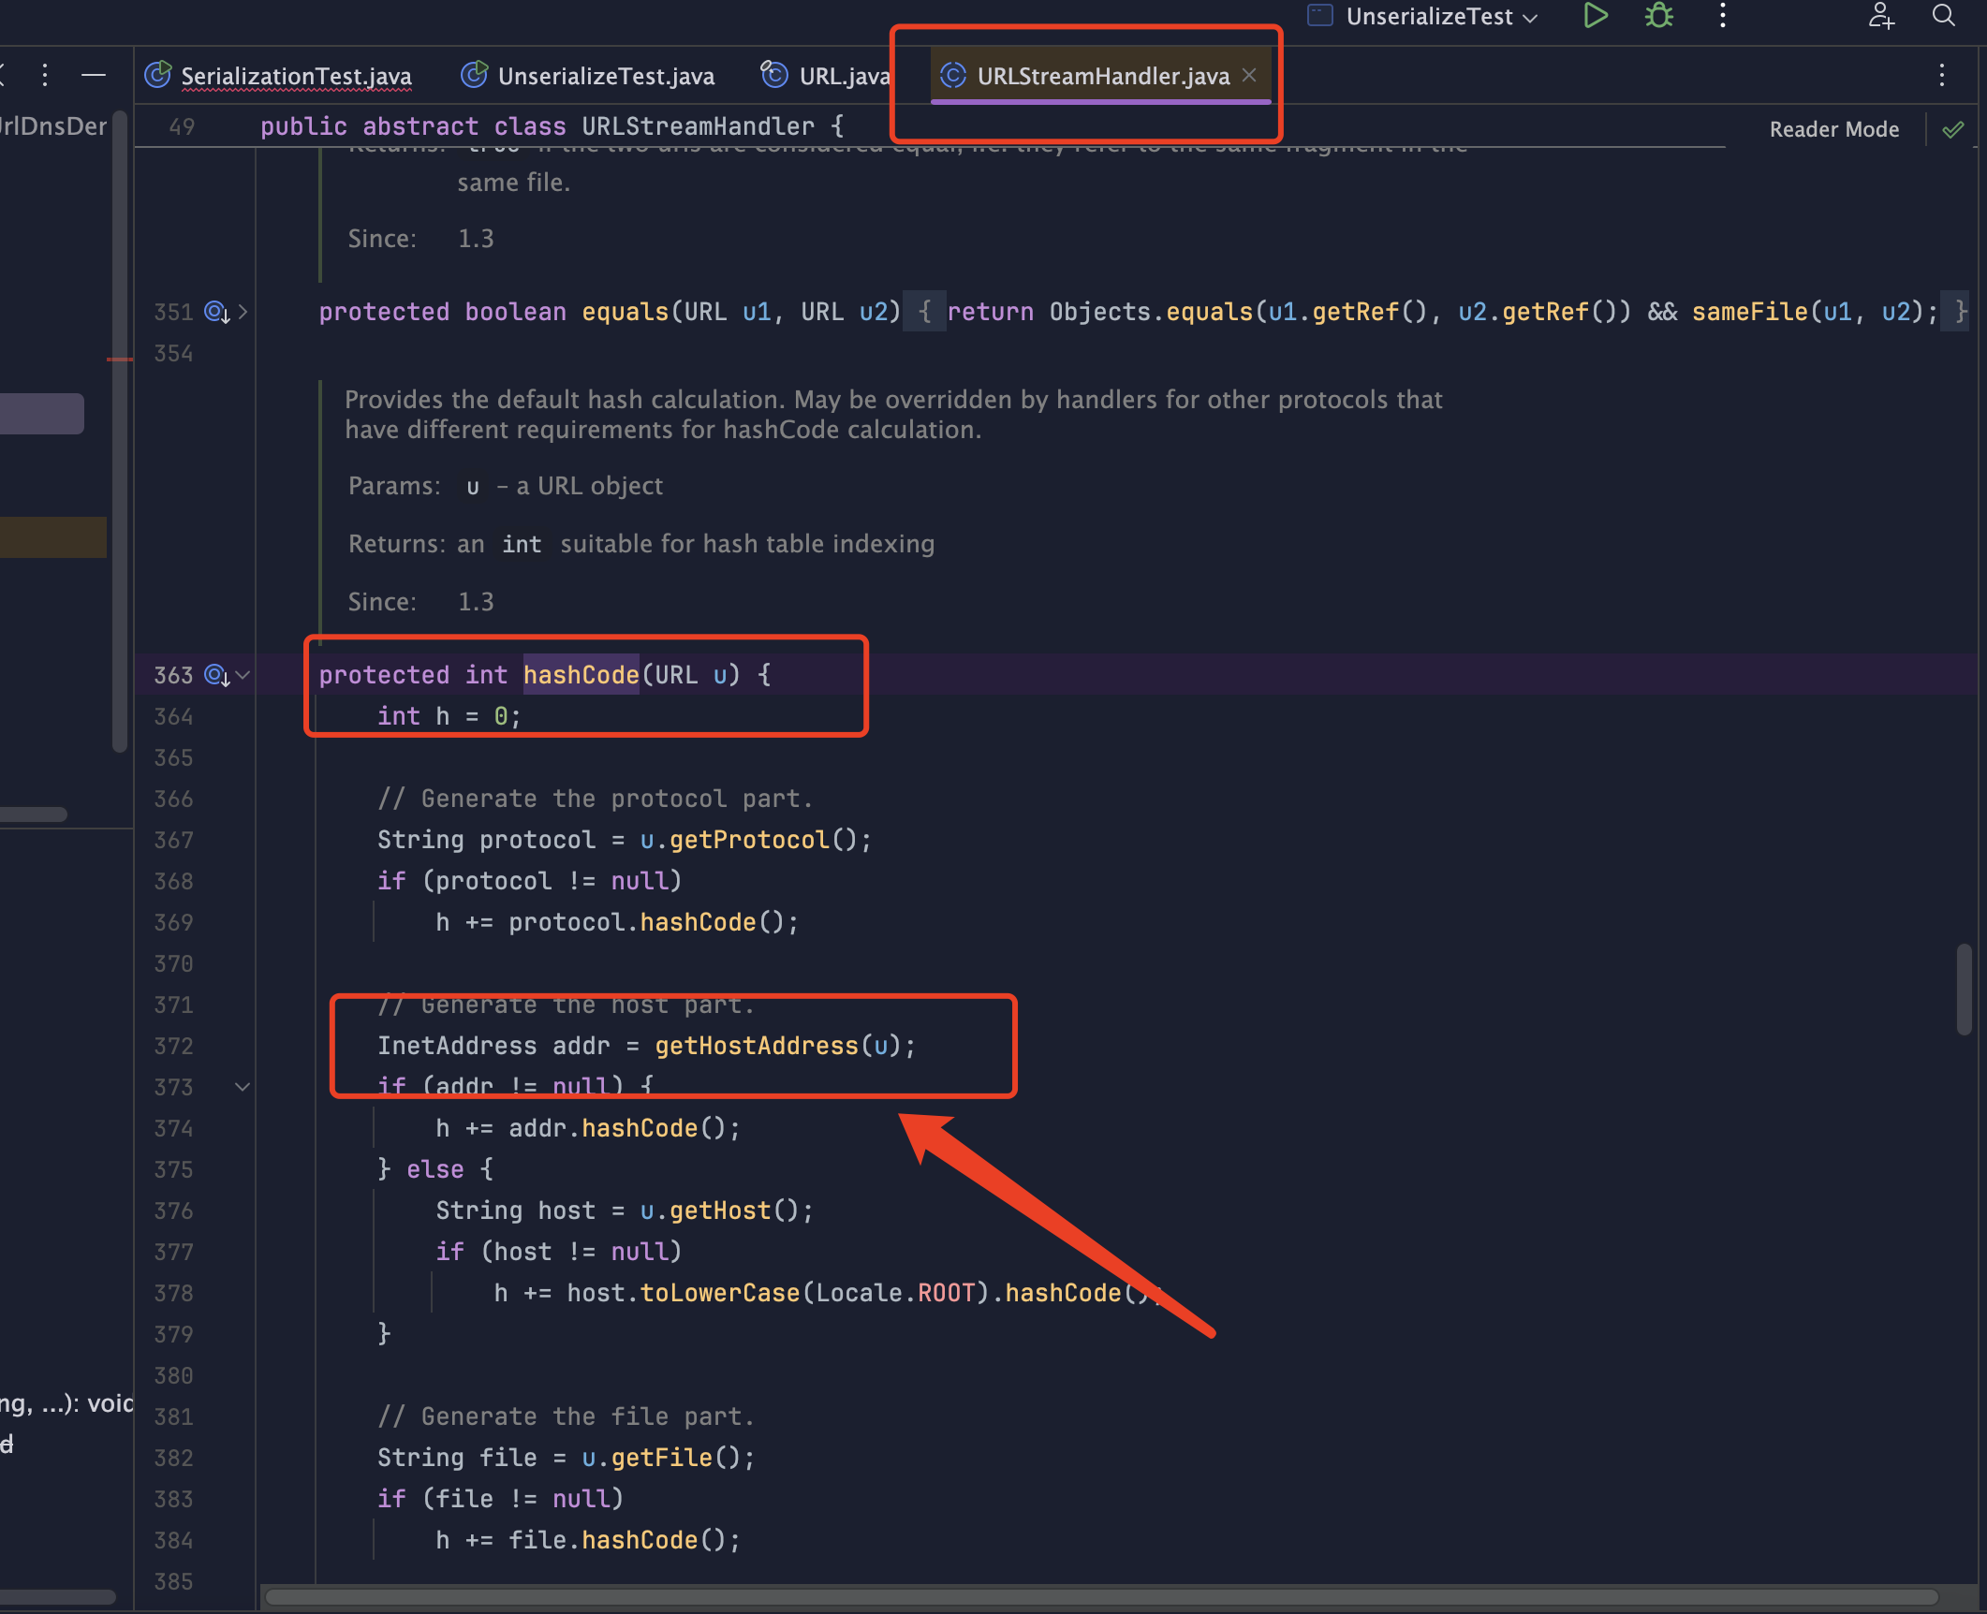Image resolution: width=1987 pixels, height=1614 pixels.
Task: Open tool window options three-dot menu
Action: (x=44, y=75)
